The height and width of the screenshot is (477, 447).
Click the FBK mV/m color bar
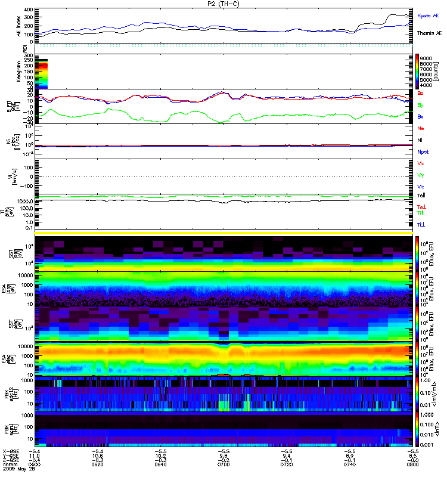tap(417, 394)
